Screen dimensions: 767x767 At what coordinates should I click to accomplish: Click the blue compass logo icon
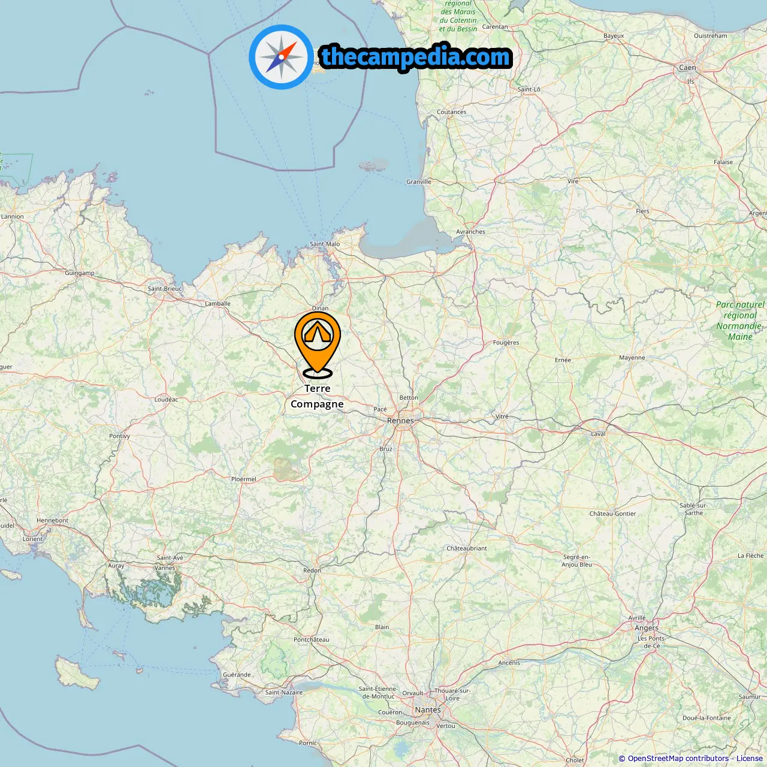pos(281,57)
